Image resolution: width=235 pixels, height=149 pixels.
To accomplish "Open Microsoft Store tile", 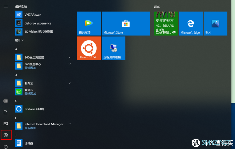I will pyautogui.click(x=126, y=24).
